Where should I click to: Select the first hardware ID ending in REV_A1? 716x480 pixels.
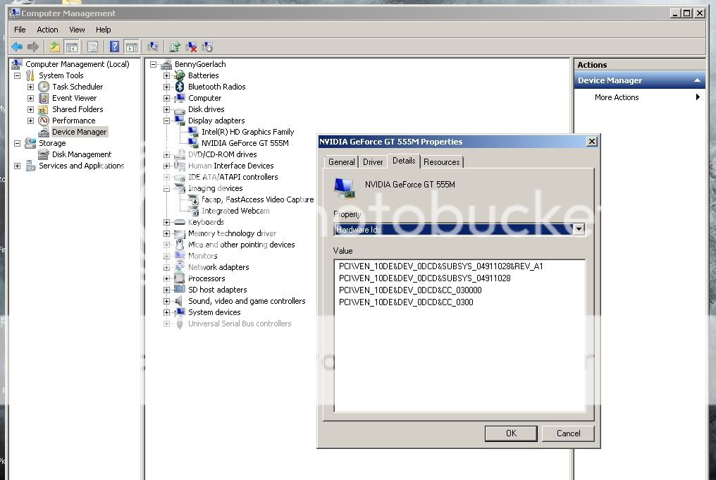point(440,266)
